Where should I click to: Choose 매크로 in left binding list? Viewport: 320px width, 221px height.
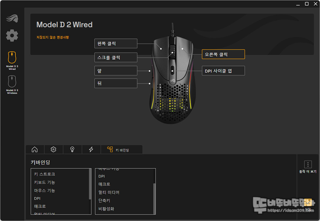40,206
